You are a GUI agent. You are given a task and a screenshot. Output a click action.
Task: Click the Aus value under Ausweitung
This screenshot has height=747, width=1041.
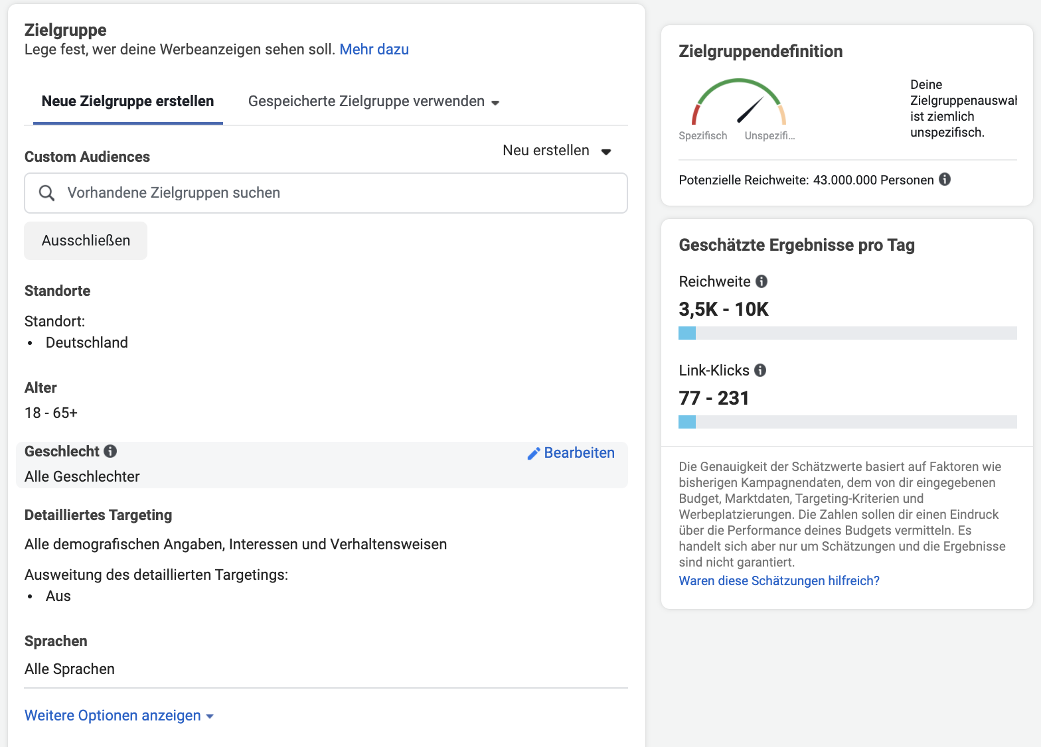click(58, 596)
